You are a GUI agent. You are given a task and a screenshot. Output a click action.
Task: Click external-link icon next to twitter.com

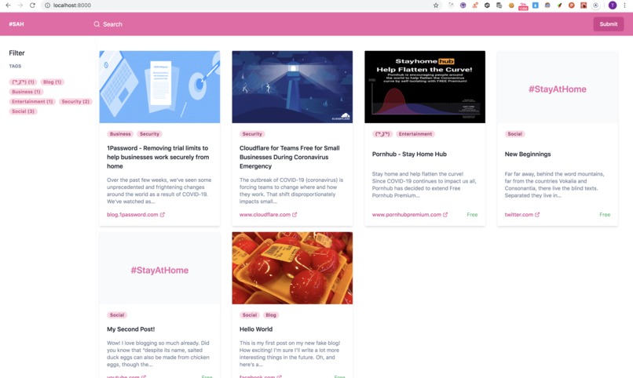pos(537,215)
